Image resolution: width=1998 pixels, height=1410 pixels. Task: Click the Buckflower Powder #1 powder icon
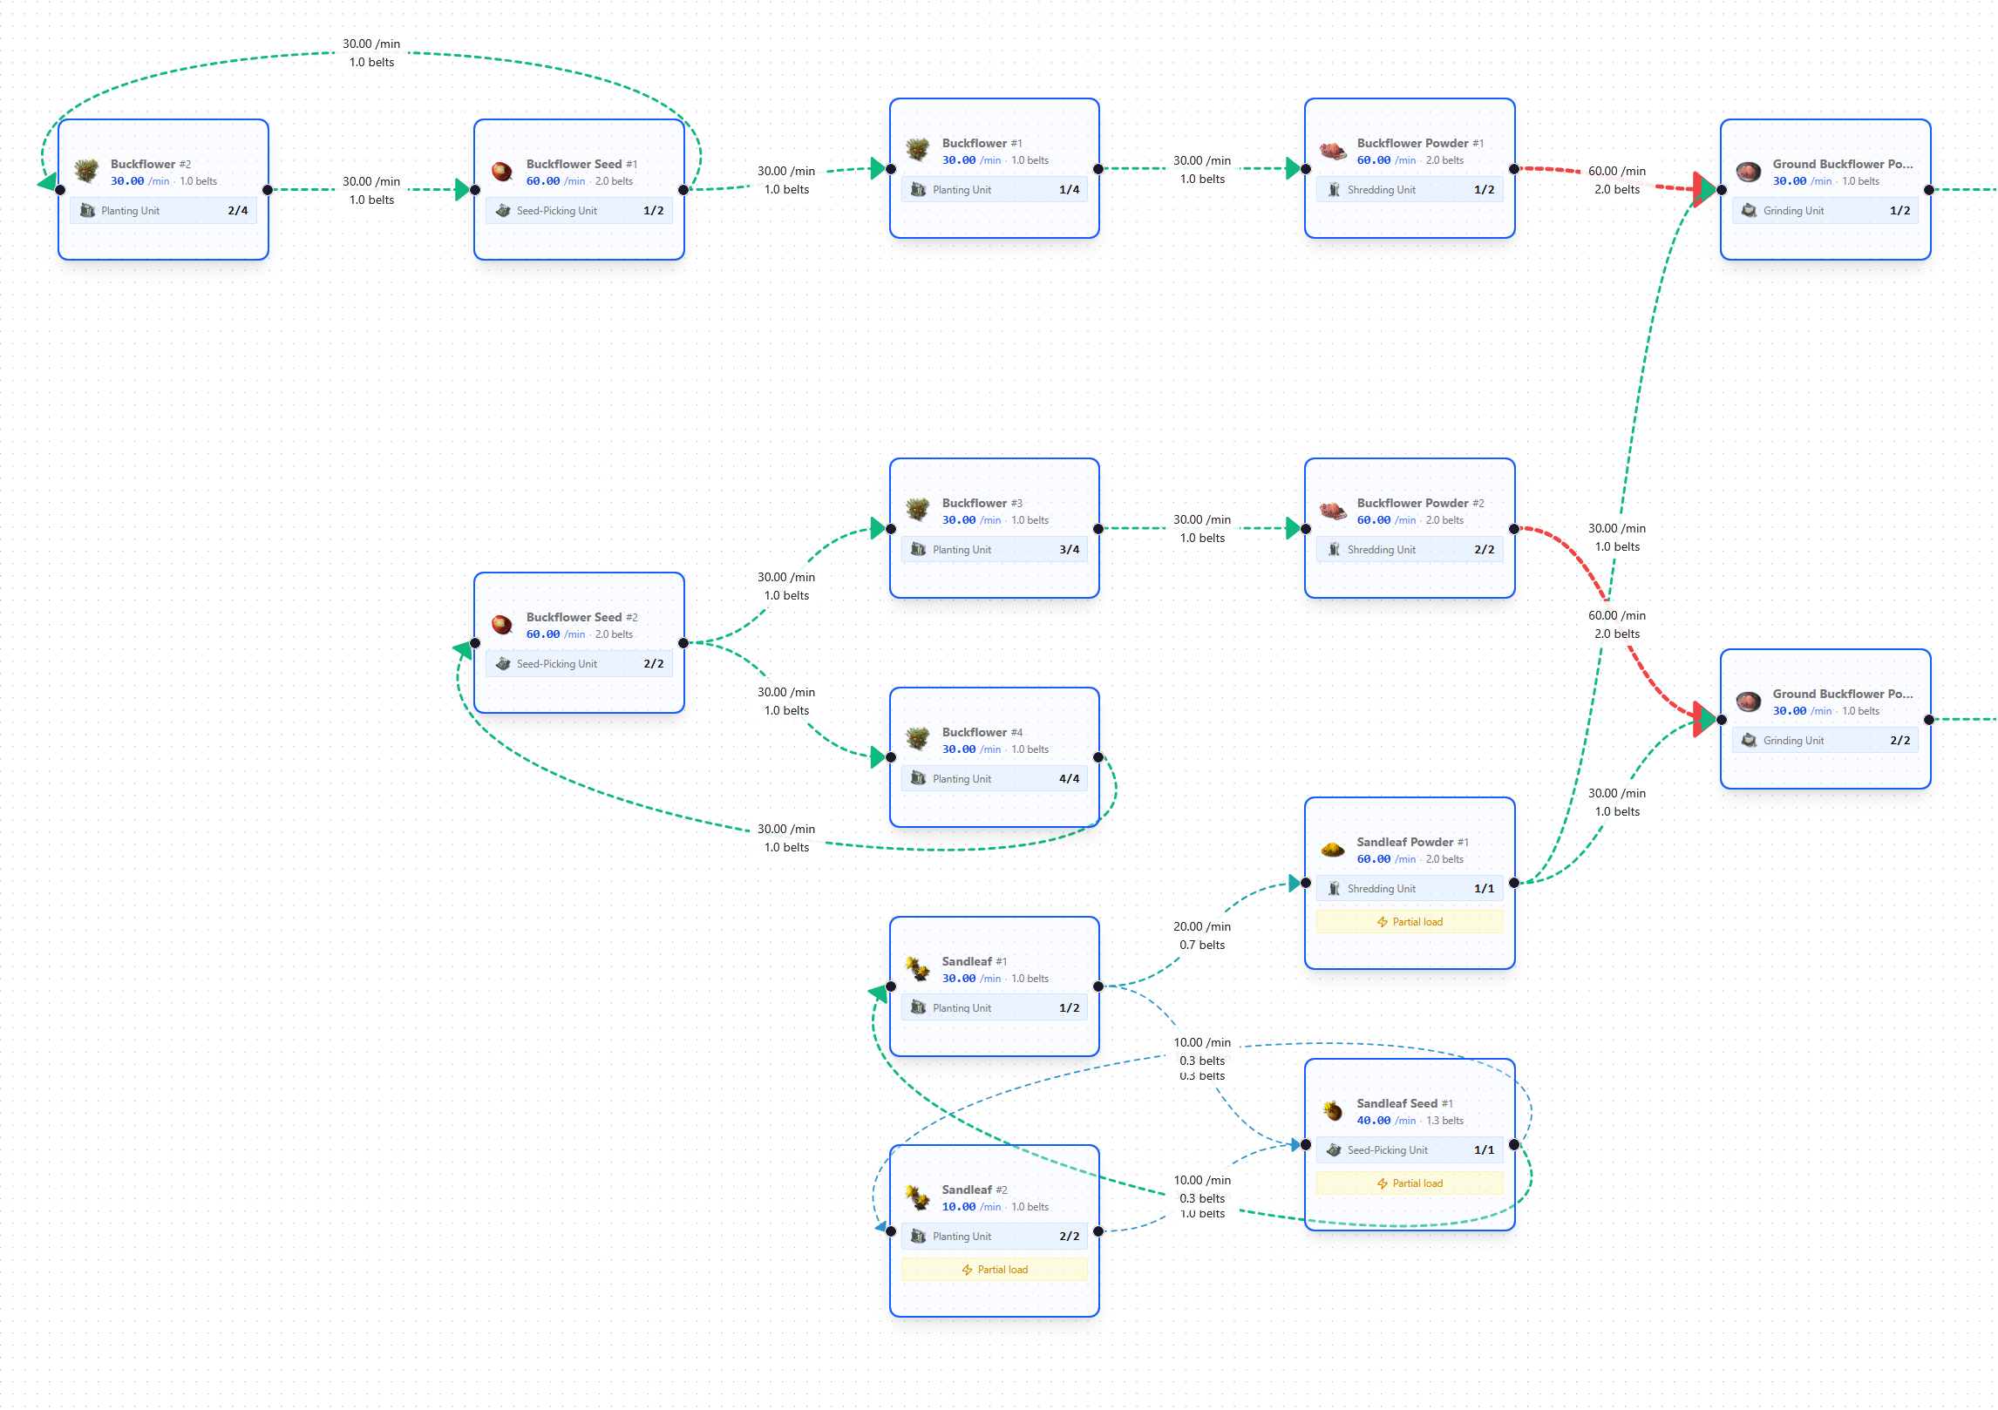pyautogui.click(x=1333, y=150)
